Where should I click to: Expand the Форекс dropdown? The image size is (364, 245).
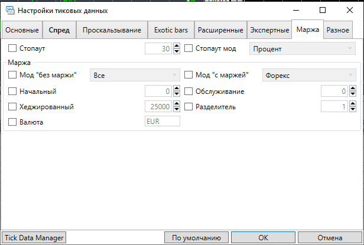309,75
